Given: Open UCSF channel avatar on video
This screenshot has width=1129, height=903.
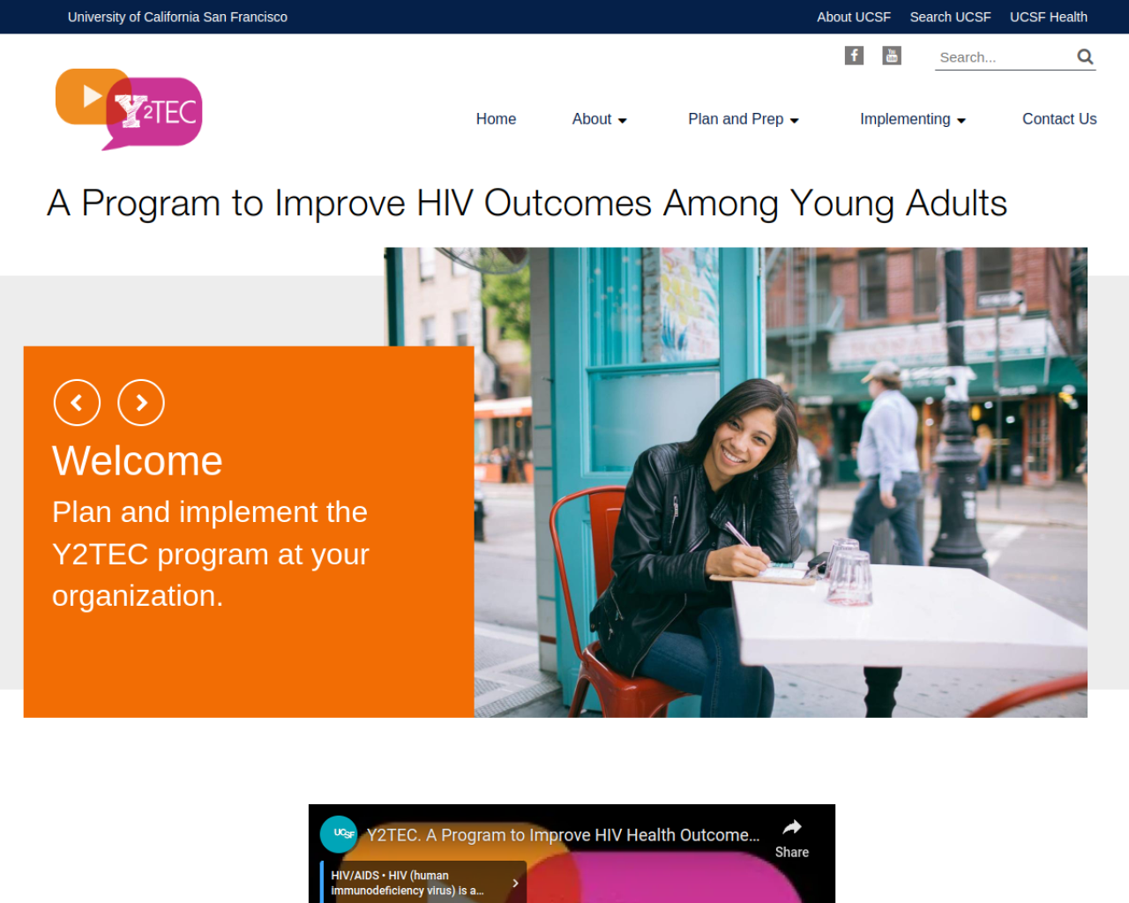Looking at the screenshot, I should [x=339, y=834].
